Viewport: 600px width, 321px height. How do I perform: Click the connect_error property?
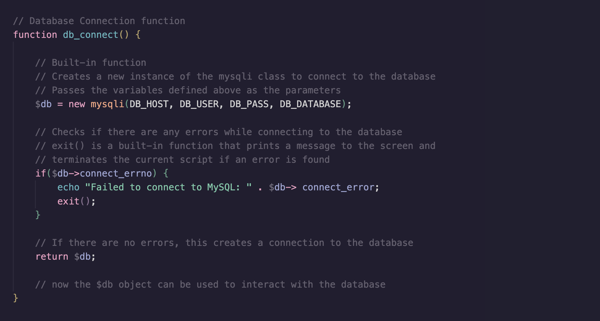pyautogui.click(x=338, y=187)
